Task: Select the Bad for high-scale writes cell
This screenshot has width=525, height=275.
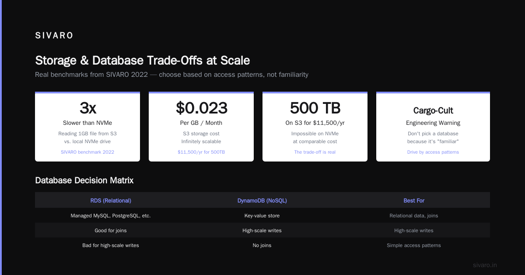Action: (x=111, y=245)
